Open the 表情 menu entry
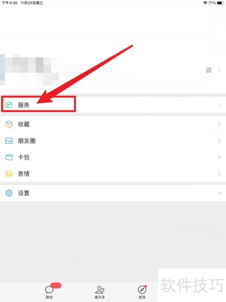 [x=113, y=174]
